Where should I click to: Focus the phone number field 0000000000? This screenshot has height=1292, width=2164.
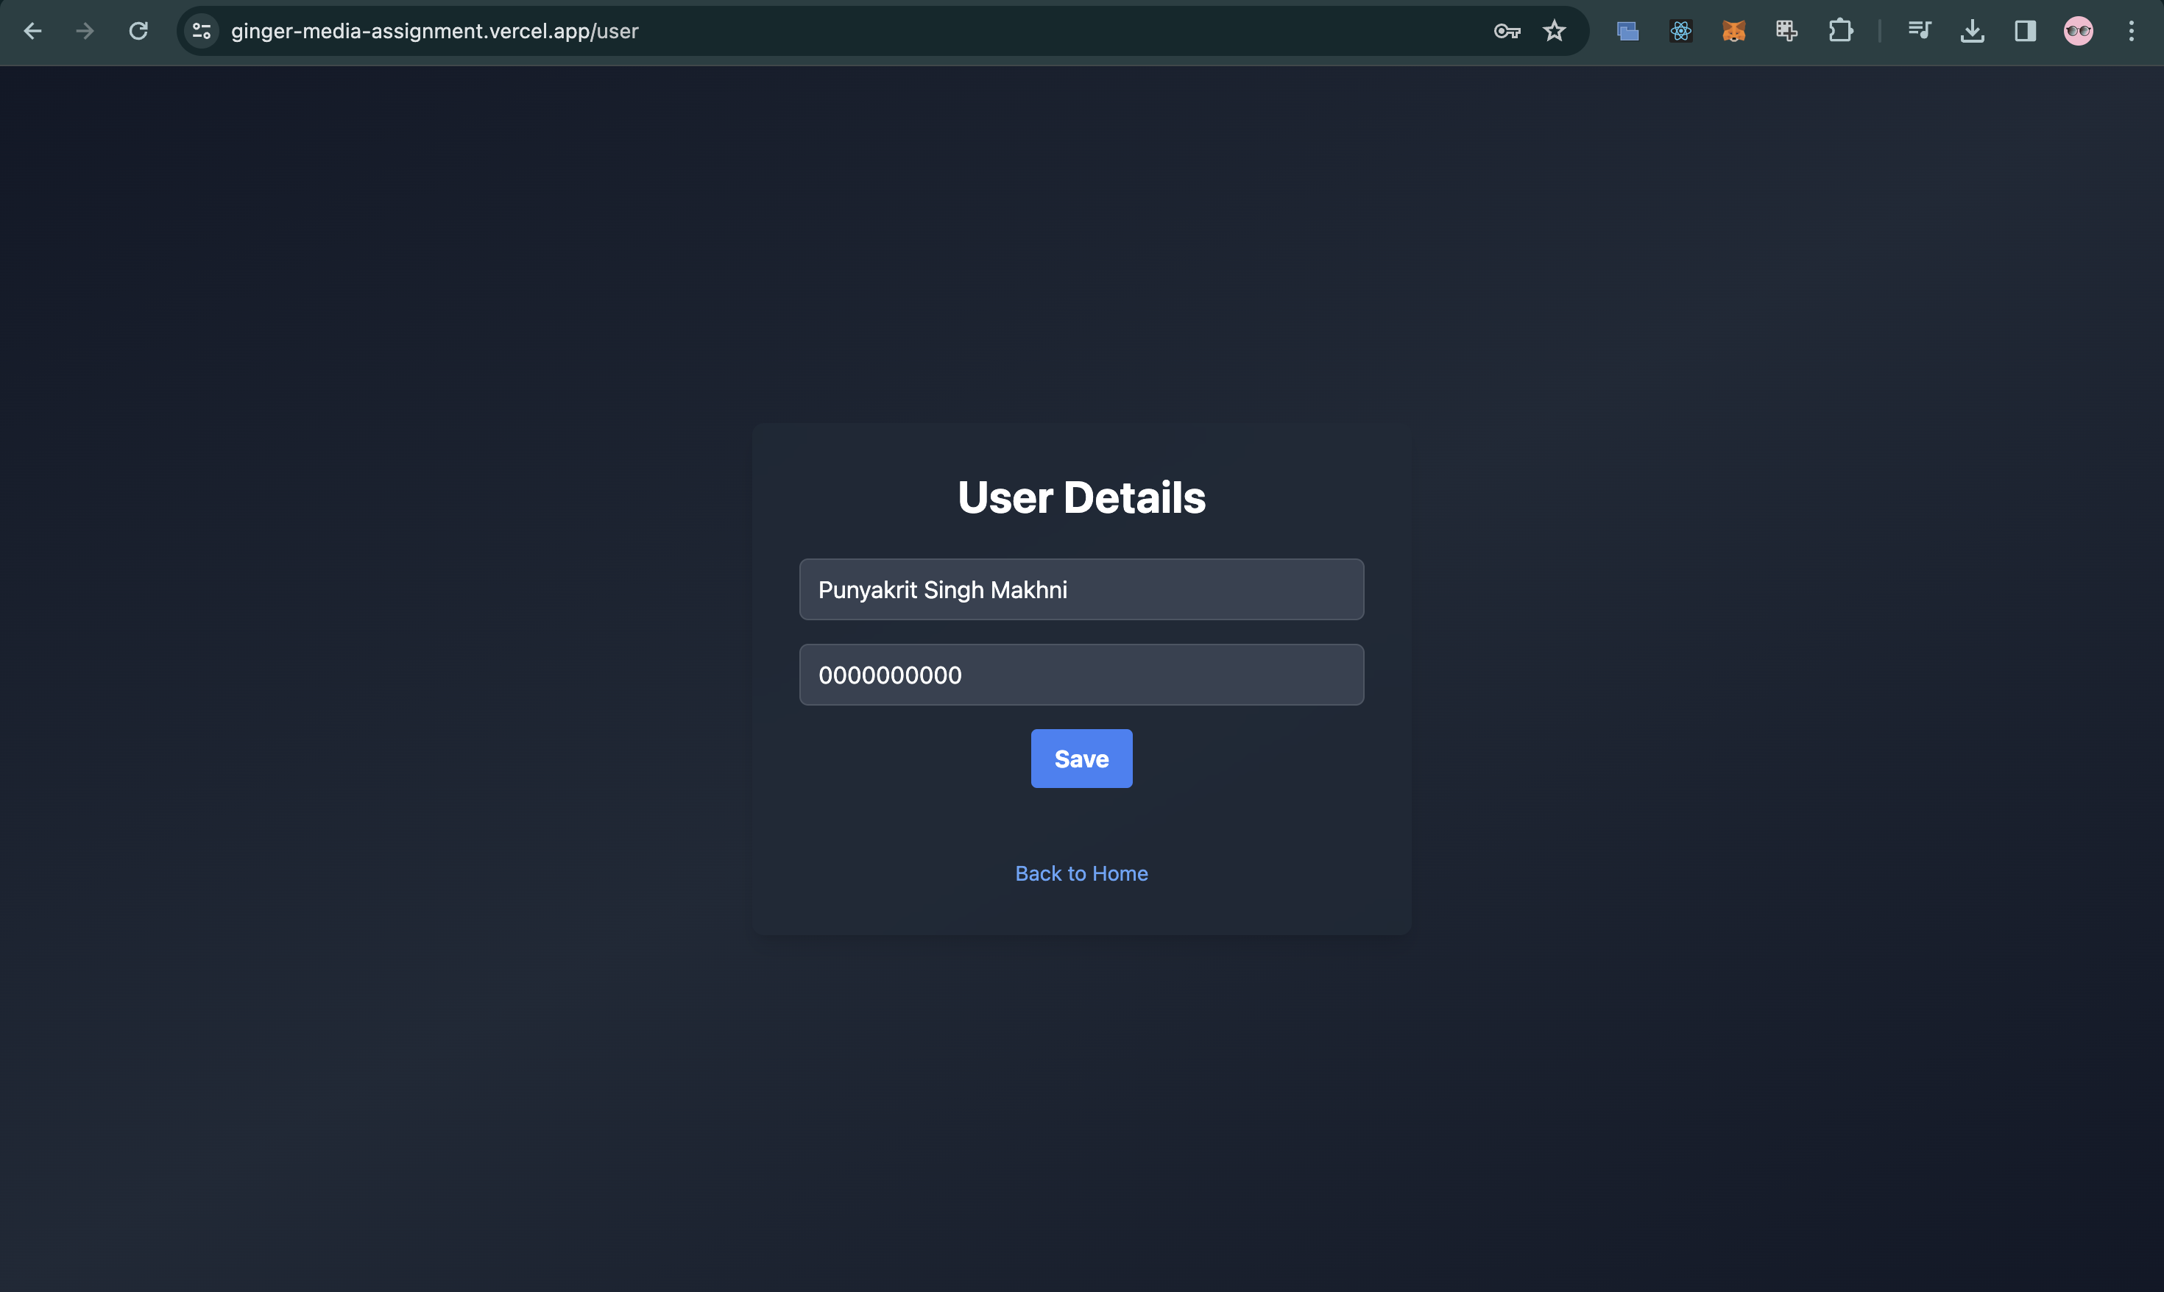[1081, 675]
